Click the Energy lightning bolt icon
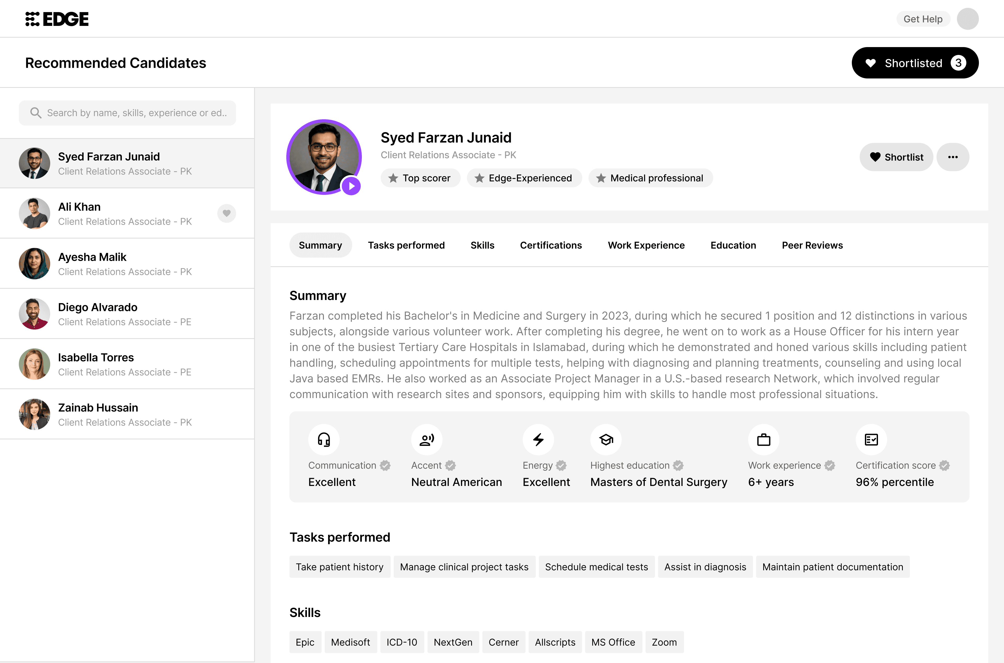 [x=538, y=440]
